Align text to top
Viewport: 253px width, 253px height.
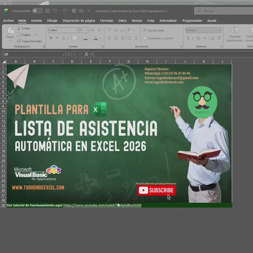109,30
